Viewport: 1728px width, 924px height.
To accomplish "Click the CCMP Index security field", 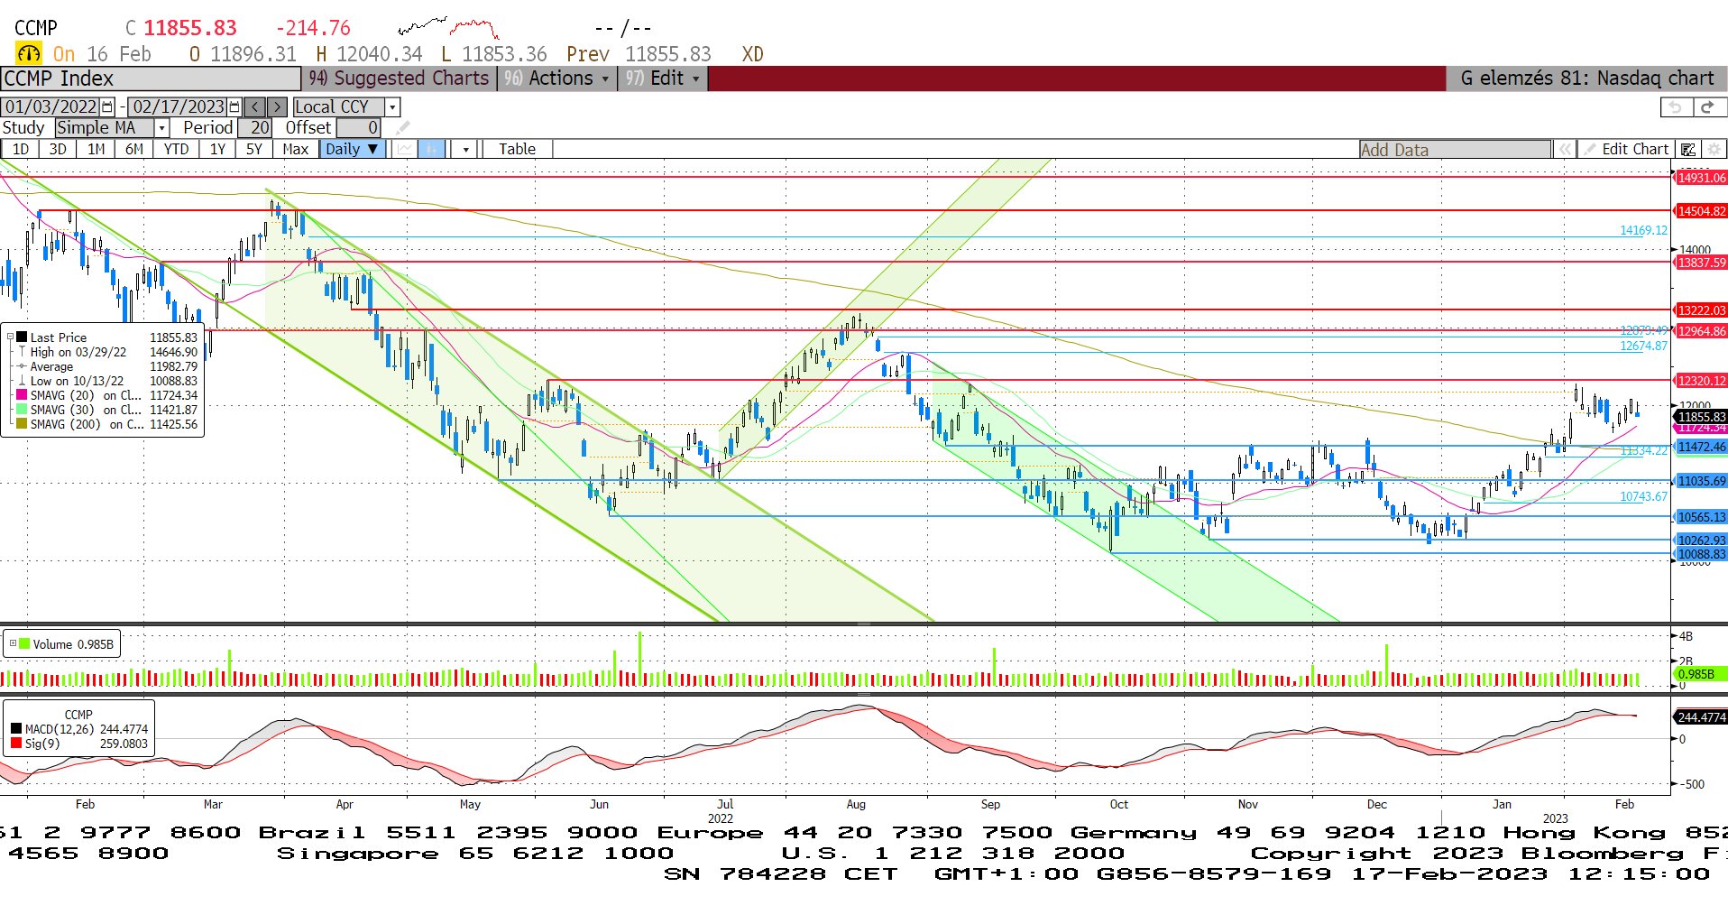I will pyautogui.click(x=151, y=79).
